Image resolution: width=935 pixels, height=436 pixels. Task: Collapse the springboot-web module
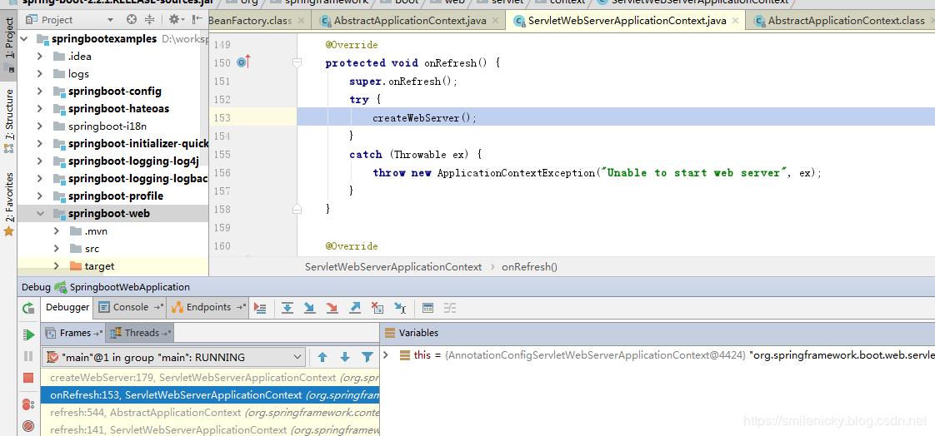pyautogui.click(x=40, y=213)
